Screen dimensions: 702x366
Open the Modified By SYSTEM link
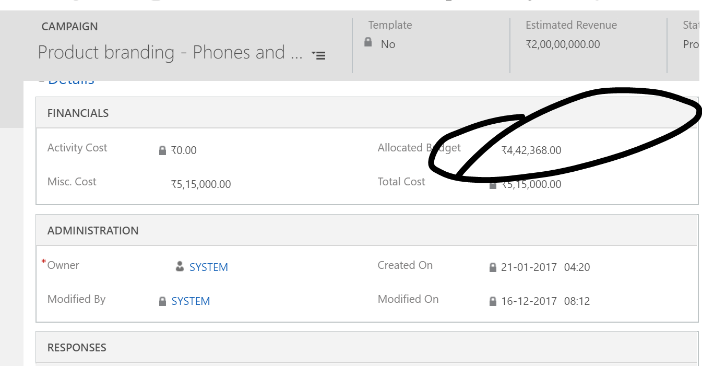tap(191, 301)
